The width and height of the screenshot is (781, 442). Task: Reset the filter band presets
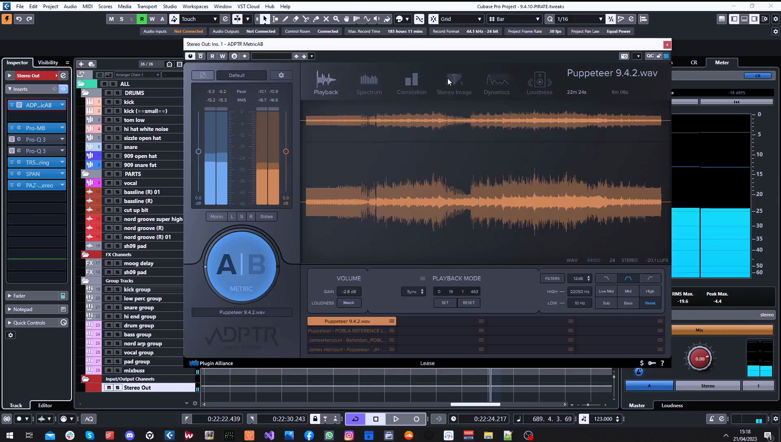pos(650,303)
